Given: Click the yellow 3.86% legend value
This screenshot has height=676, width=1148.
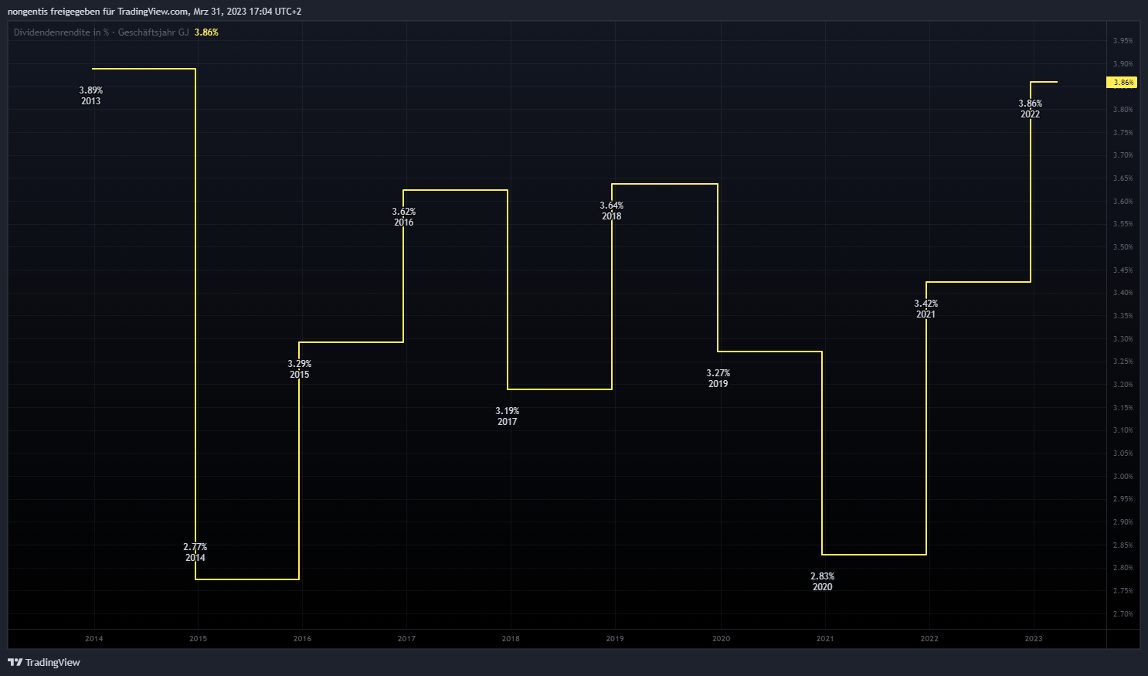Looking at the screenshot, I should click(206, 32).
